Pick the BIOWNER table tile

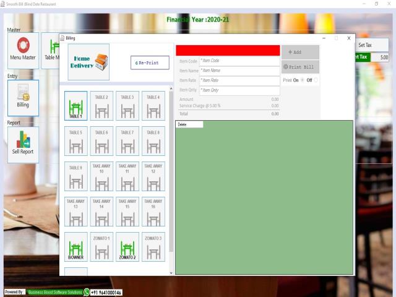[x=75, y=247]
